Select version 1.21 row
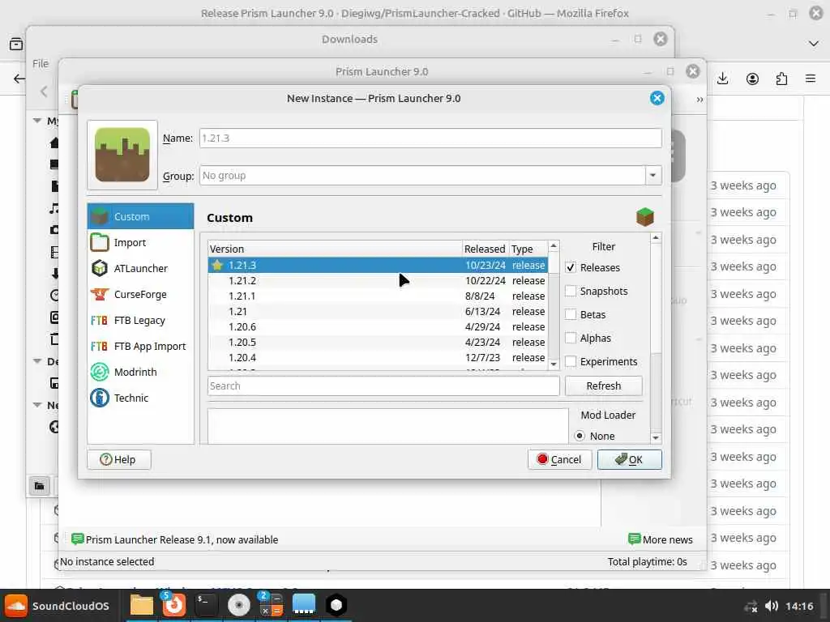 coord(378,311)
